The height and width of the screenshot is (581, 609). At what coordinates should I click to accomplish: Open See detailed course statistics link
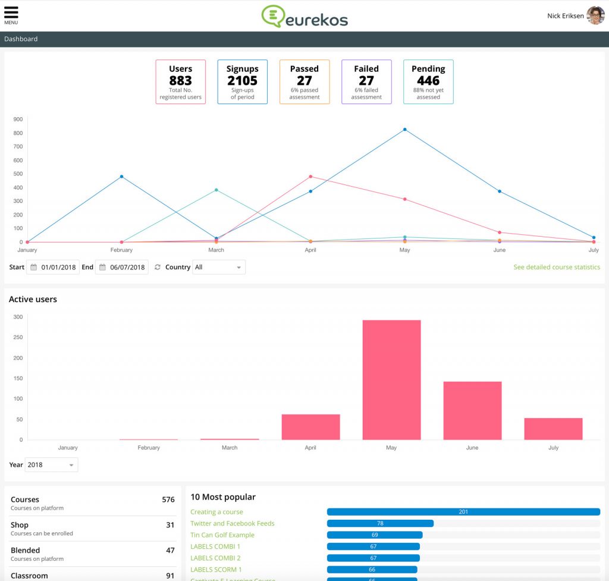click(x=557, y=268)
